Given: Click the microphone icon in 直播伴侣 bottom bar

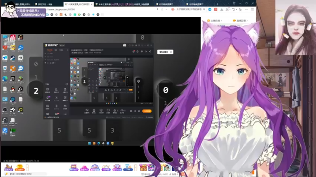Looking at the screenshot, I should coord(115,111).
